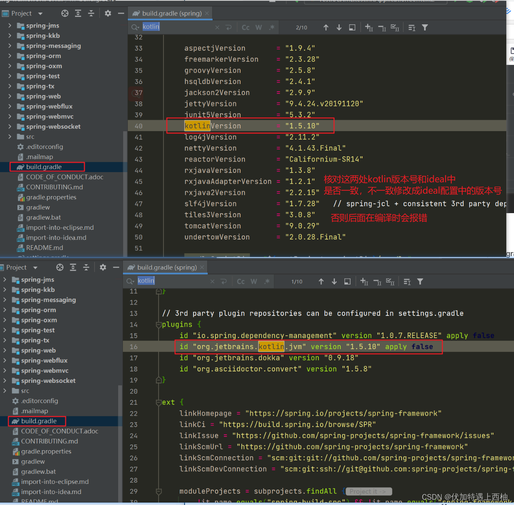The image size is (514, 505).
Task: Expand spring-orm module in lower Project tree
Action: click(x=5, y=310)
